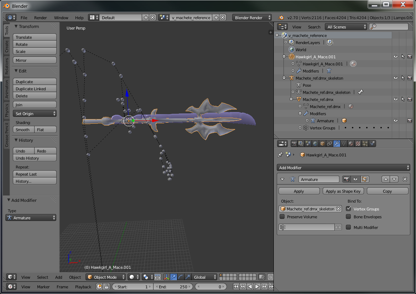Toggle timeline lock time to other windows
Image resolution: width=416 pixels, height=294 pixels.
106,287
